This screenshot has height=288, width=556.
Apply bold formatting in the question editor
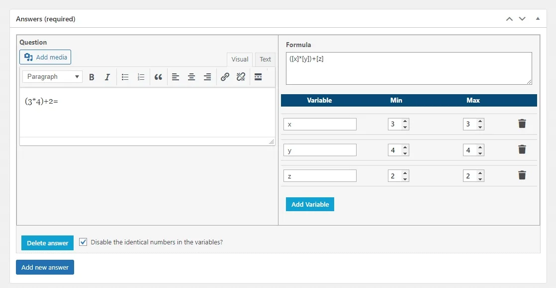[92, 77]
